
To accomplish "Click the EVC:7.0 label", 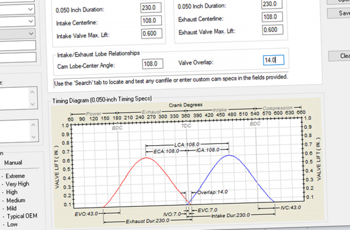I will click(207, 210).
